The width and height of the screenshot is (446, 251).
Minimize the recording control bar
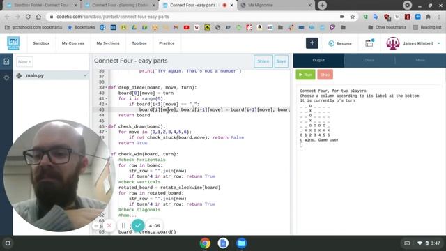[96, 226]
